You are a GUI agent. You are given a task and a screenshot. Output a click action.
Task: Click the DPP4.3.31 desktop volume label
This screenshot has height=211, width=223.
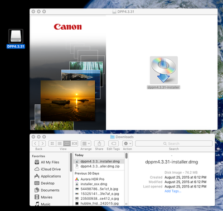(16, 46)
